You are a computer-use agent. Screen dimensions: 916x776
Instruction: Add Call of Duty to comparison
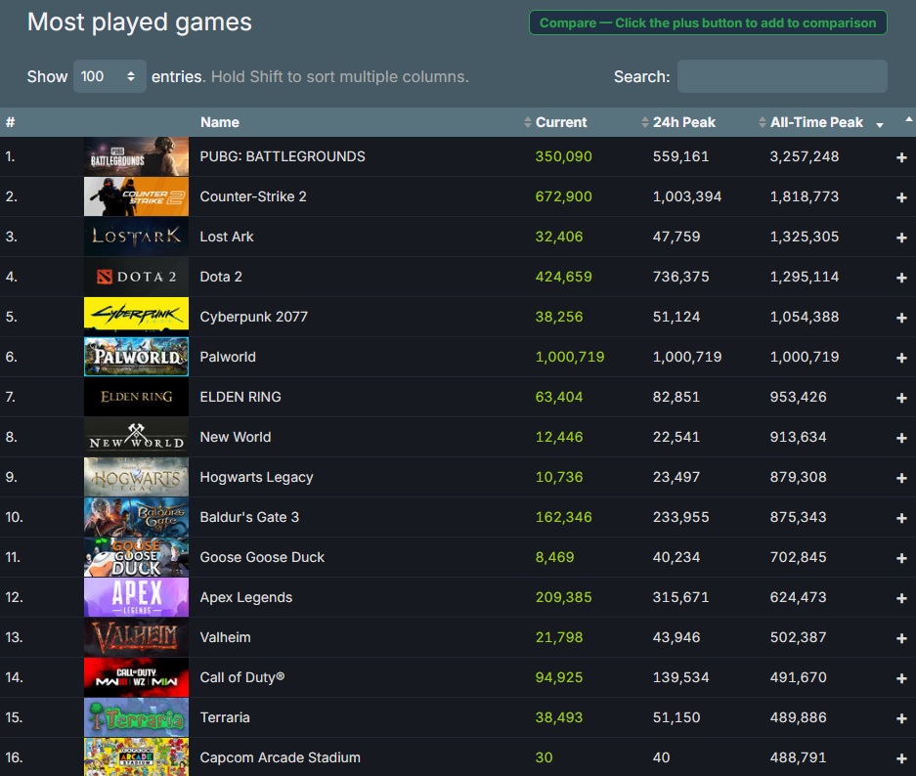coord(901,678)
